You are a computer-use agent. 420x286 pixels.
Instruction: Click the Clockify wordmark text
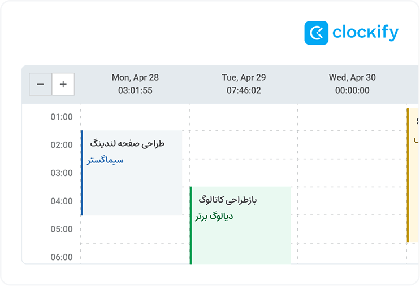[x=365, y=33]
